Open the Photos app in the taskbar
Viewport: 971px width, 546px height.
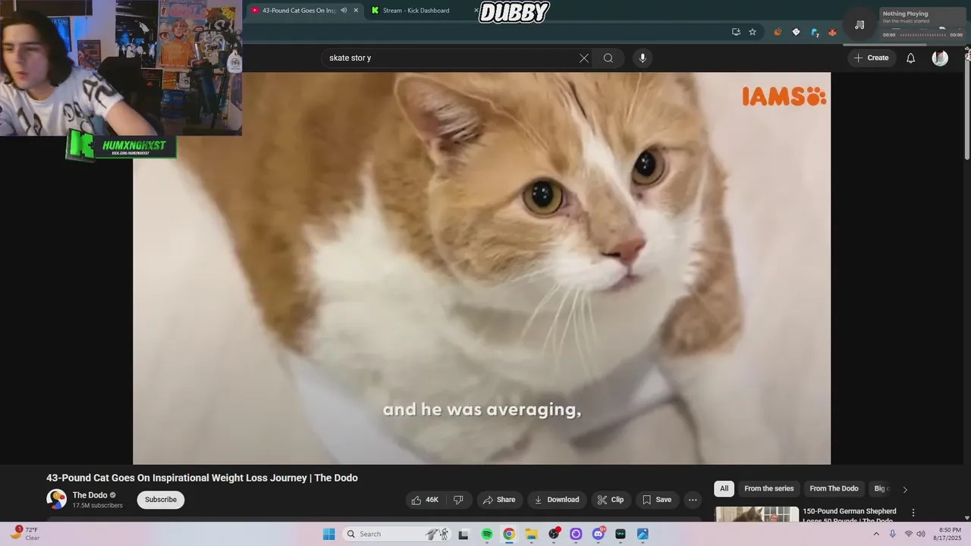643,534
